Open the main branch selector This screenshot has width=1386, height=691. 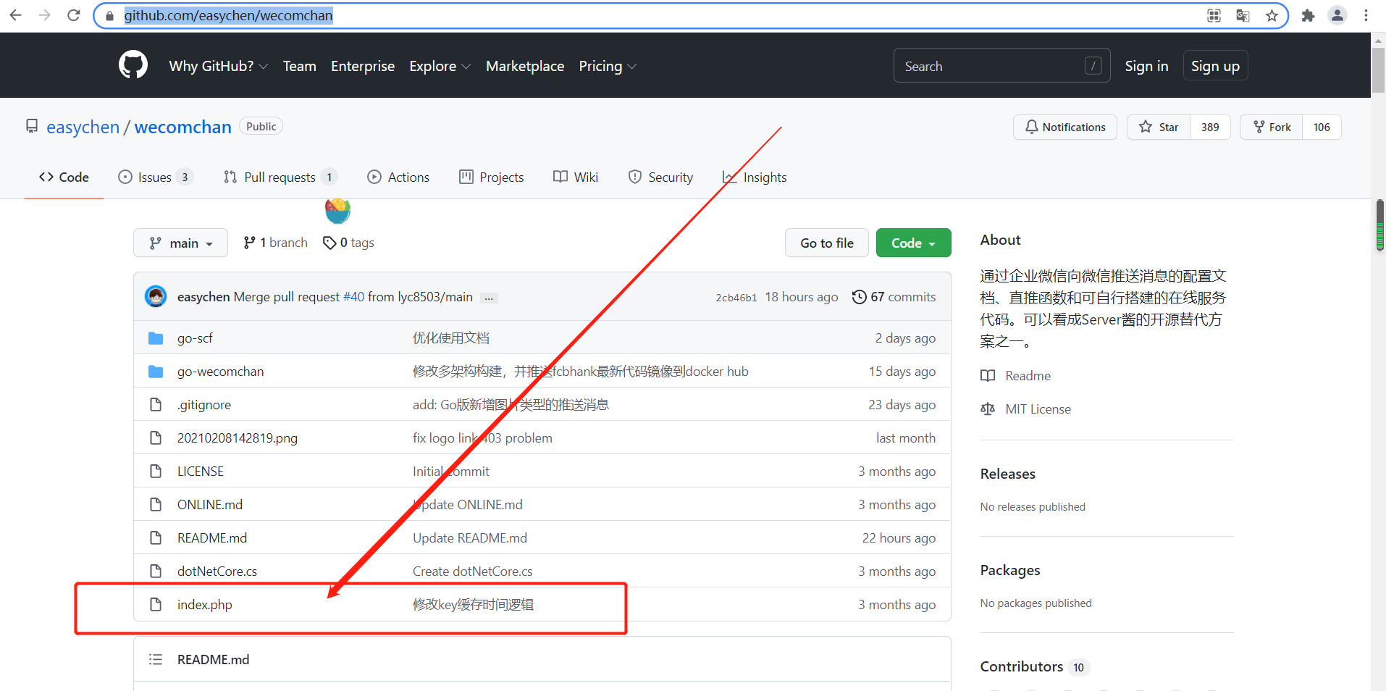tap(180, 243)
